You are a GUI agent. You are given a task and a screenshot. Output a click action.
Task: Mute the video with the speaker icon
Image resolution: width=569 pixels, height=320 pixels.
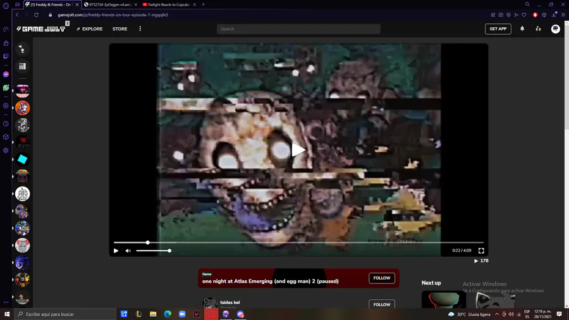coord(128,250)
